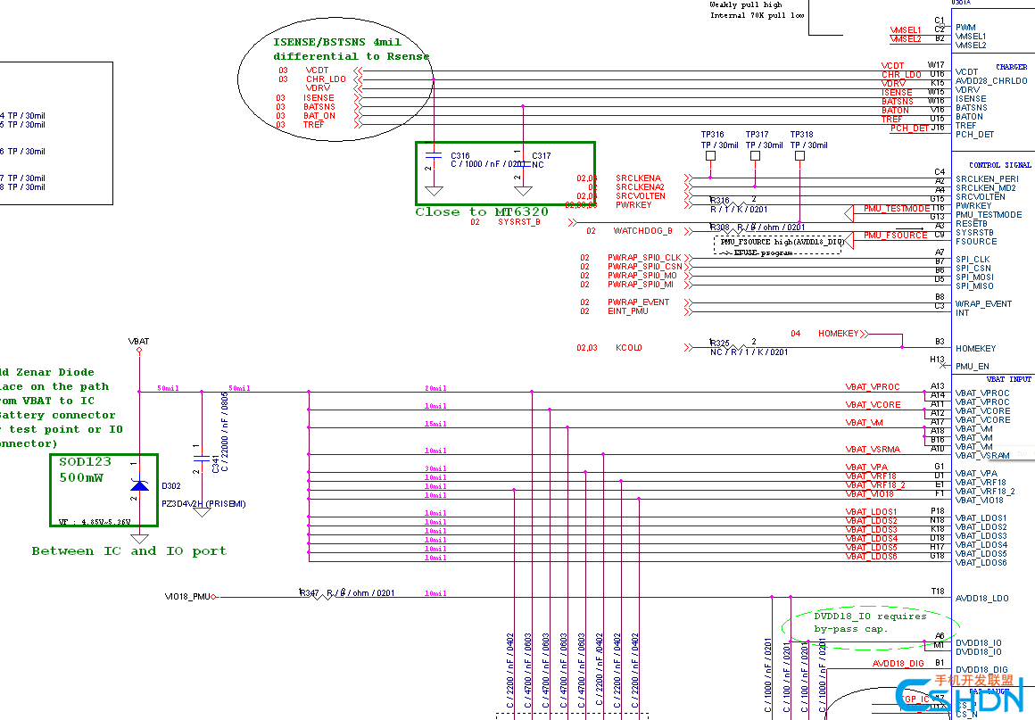Click the no-connect X at PMU_EN pin
The image size is (1035, 720).
pos(942,365)
